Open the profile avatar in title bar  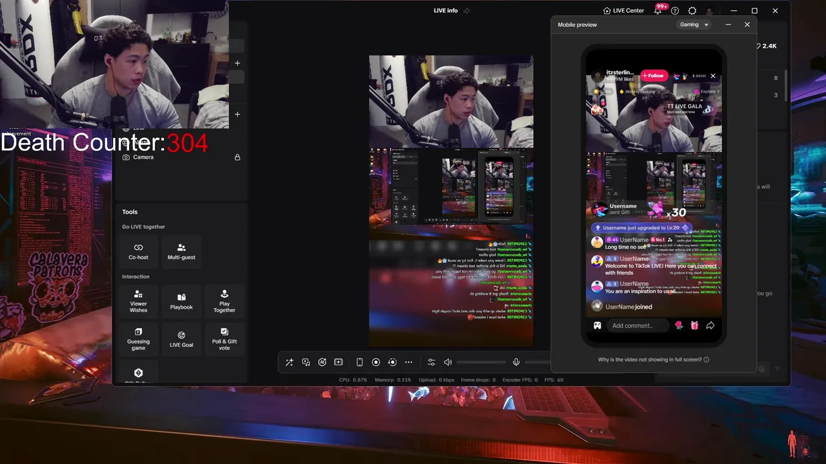coord(710,11)
